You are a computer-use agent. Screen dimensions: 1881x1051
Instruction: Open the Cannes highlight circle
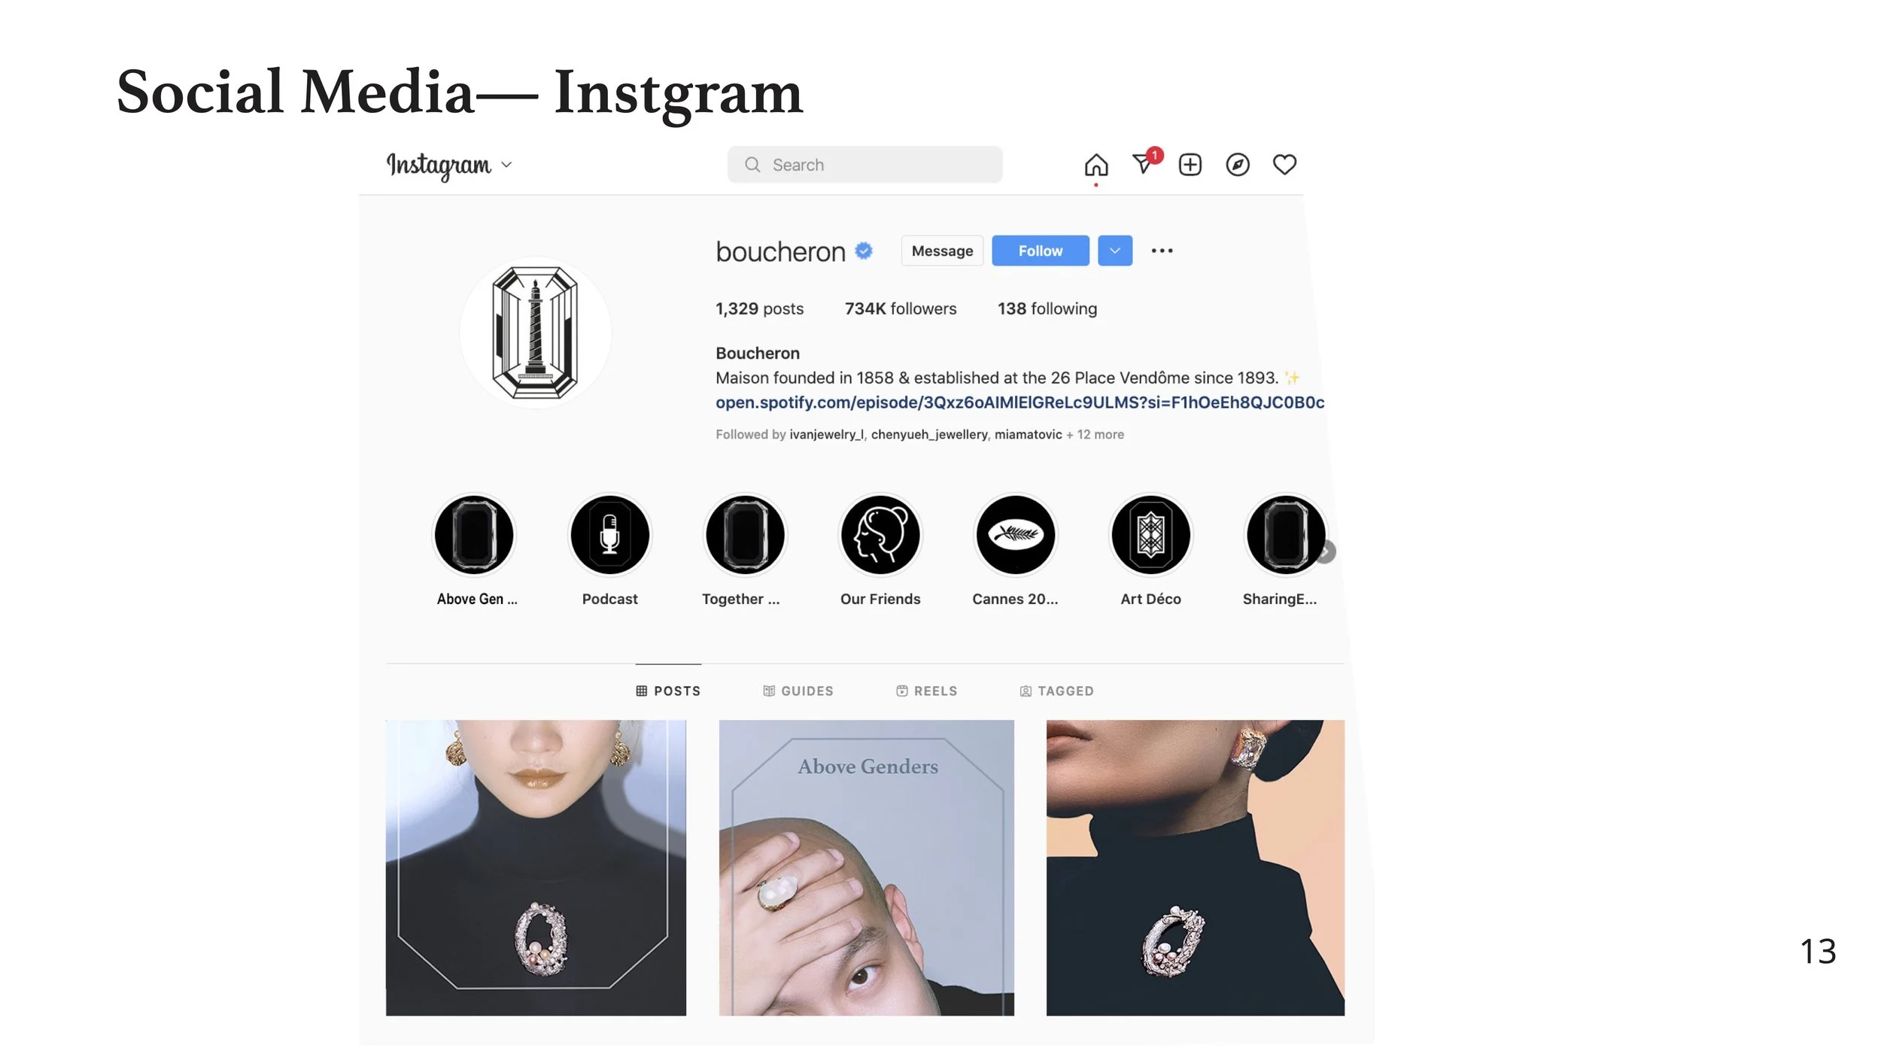(x=1015, y=535)
